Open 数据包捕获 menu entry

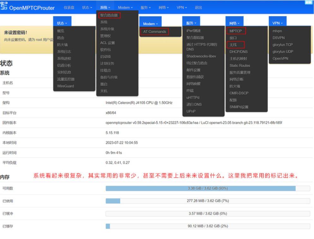pos(195,77)
